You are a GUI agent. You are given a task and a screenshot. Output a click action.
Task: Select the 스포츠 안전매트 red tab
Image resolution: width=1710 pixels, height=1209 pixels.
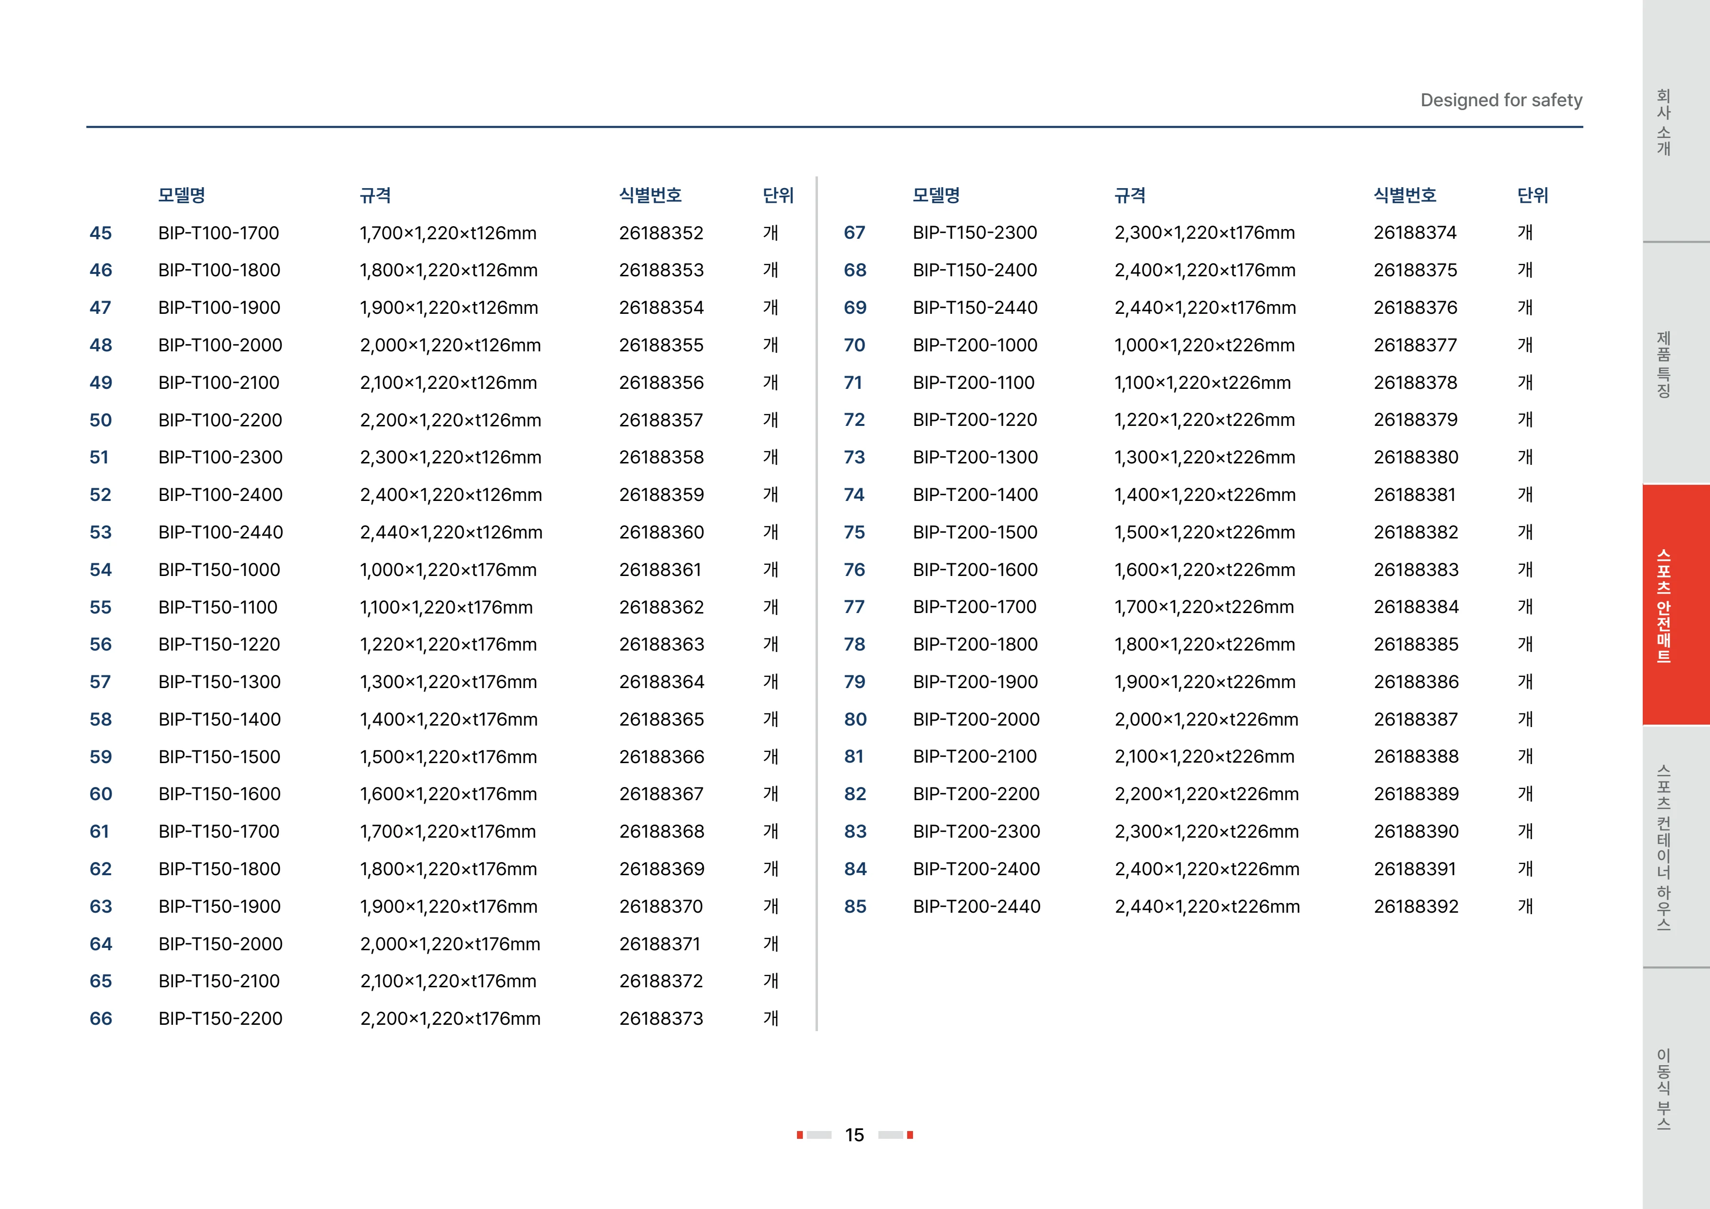1676,604
